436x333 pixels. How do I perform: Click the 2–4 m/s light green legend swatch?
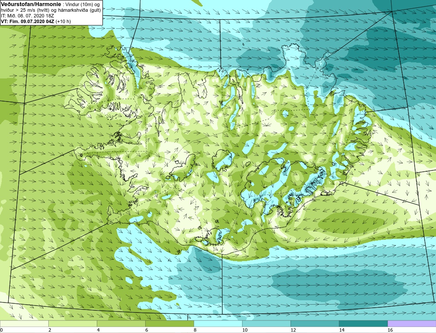point(72,323)
